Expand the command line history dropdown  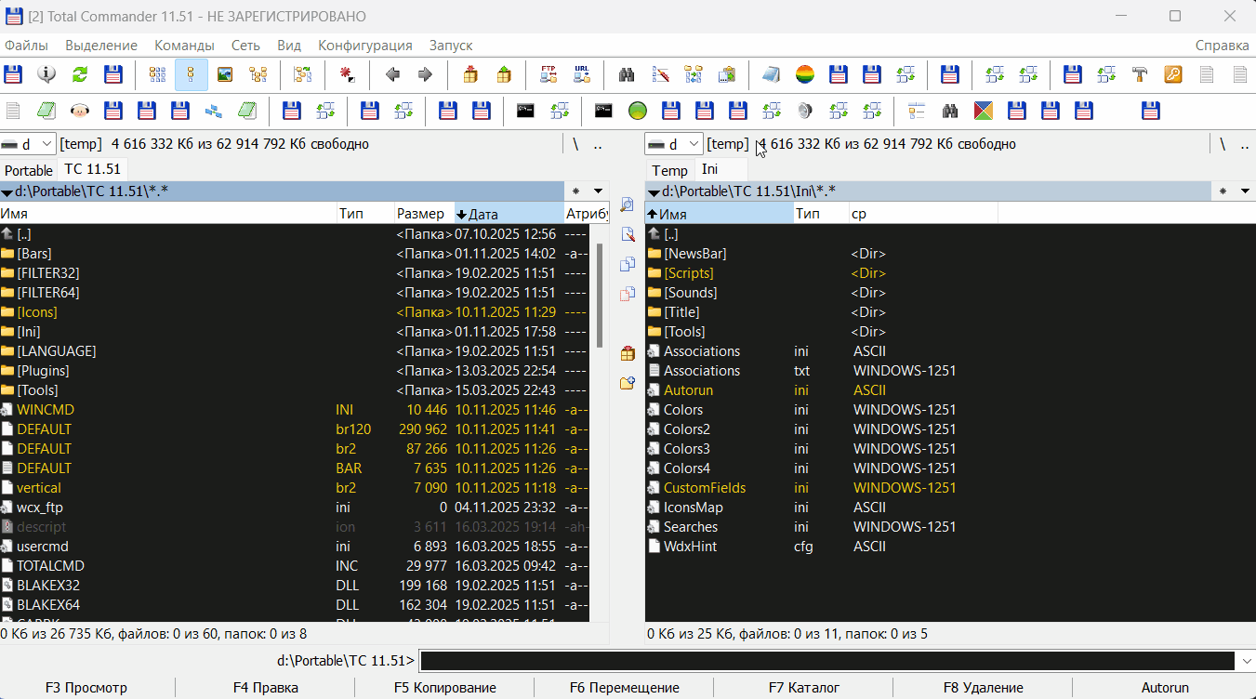coord(1246,661)
